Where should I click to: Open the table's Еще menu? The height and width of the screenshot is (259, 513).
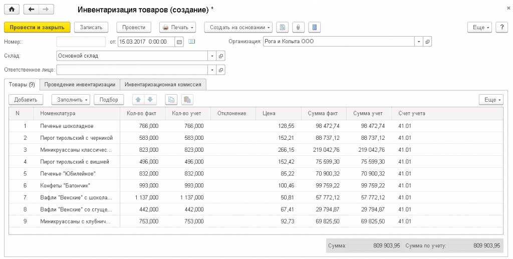click(x=491, y=100)
